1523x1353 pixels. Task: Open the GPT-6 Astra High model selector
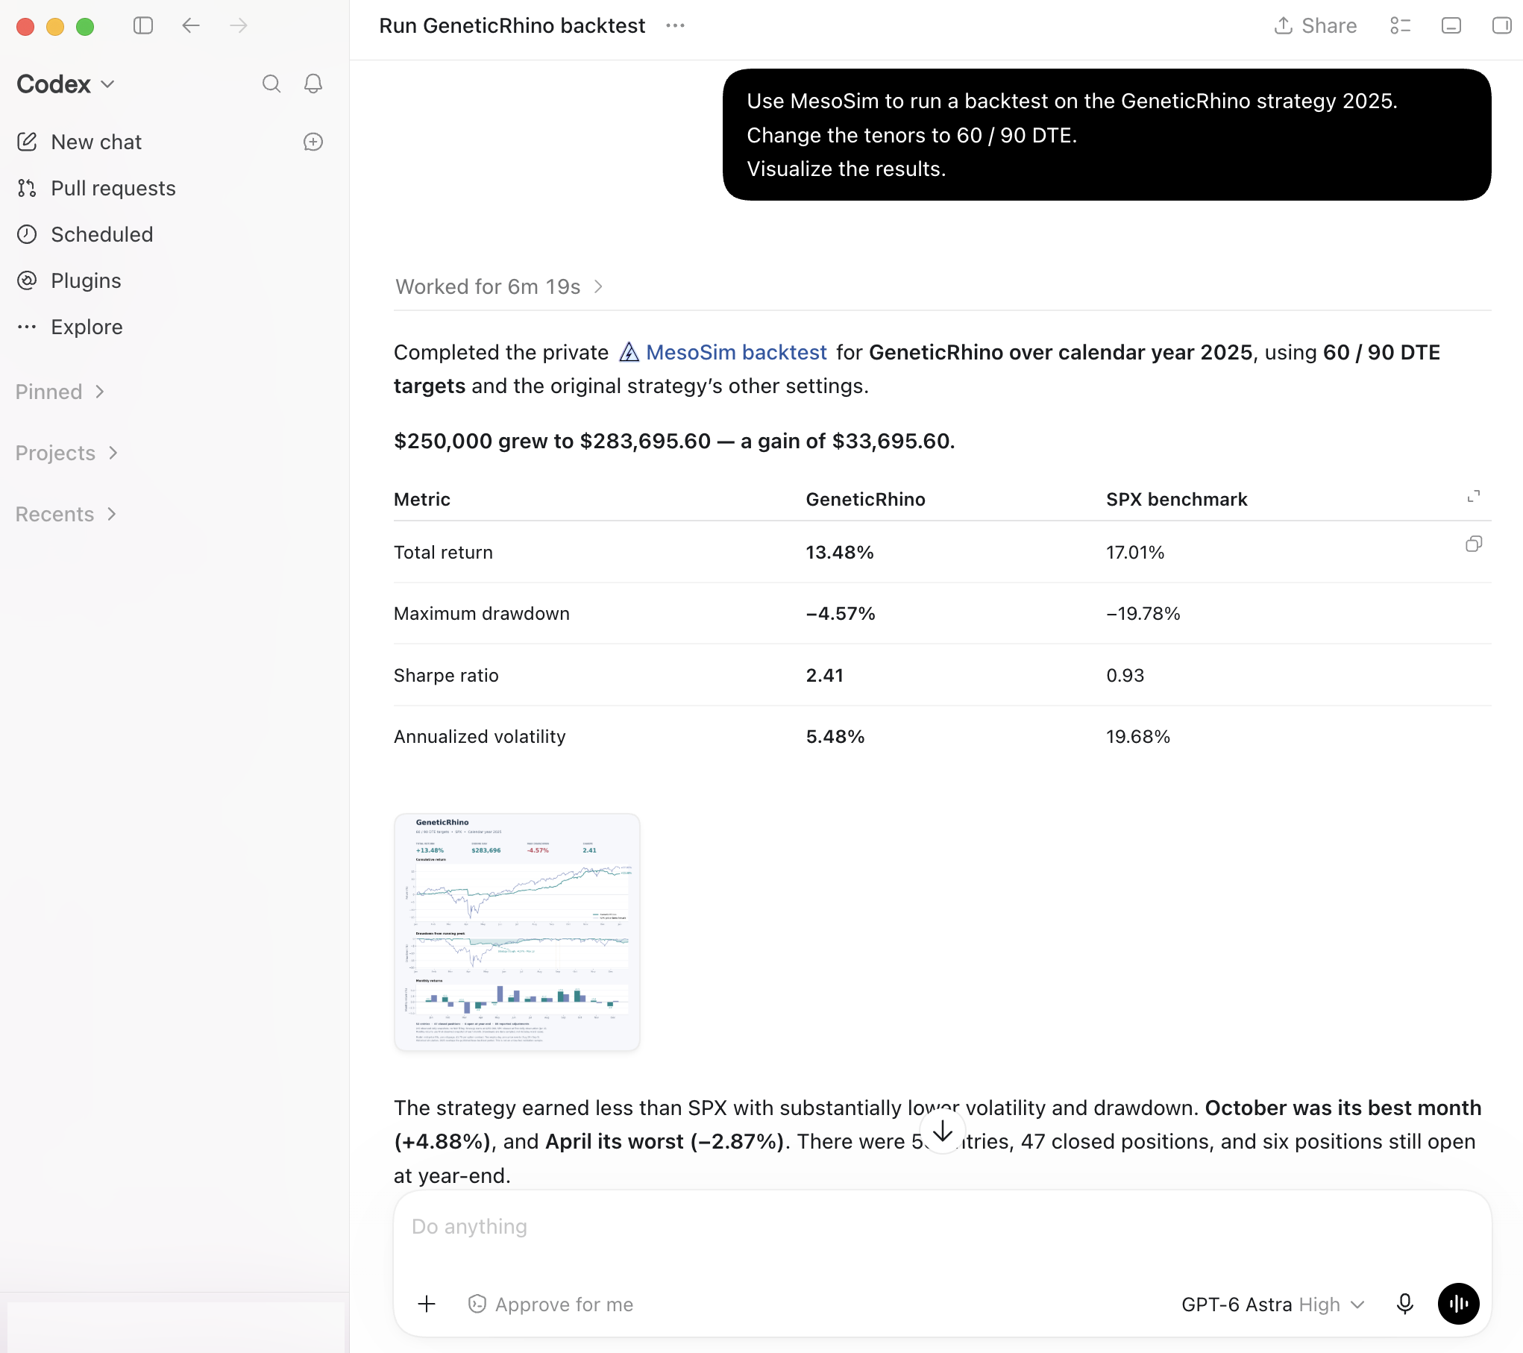click(1272, 1305)
